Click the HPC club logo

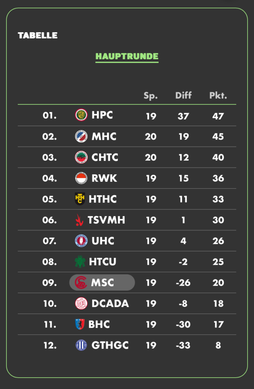[81, 115]
